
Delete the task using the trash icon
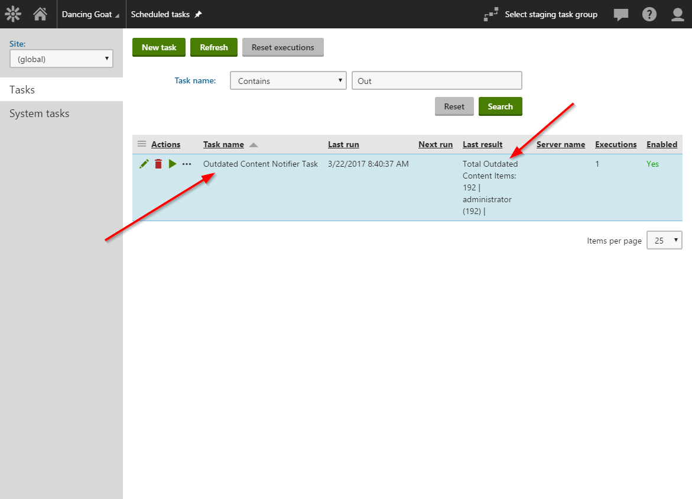(x=158, y=164)
